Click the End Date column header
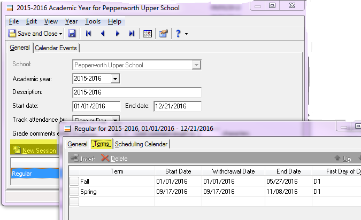Image resolution: width=361 pixels, height=220 pixels. (288, 171)
